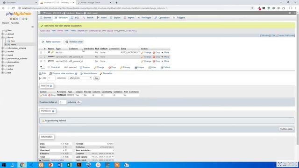Click the phpMyAdmin home icon

click(11, 19)
